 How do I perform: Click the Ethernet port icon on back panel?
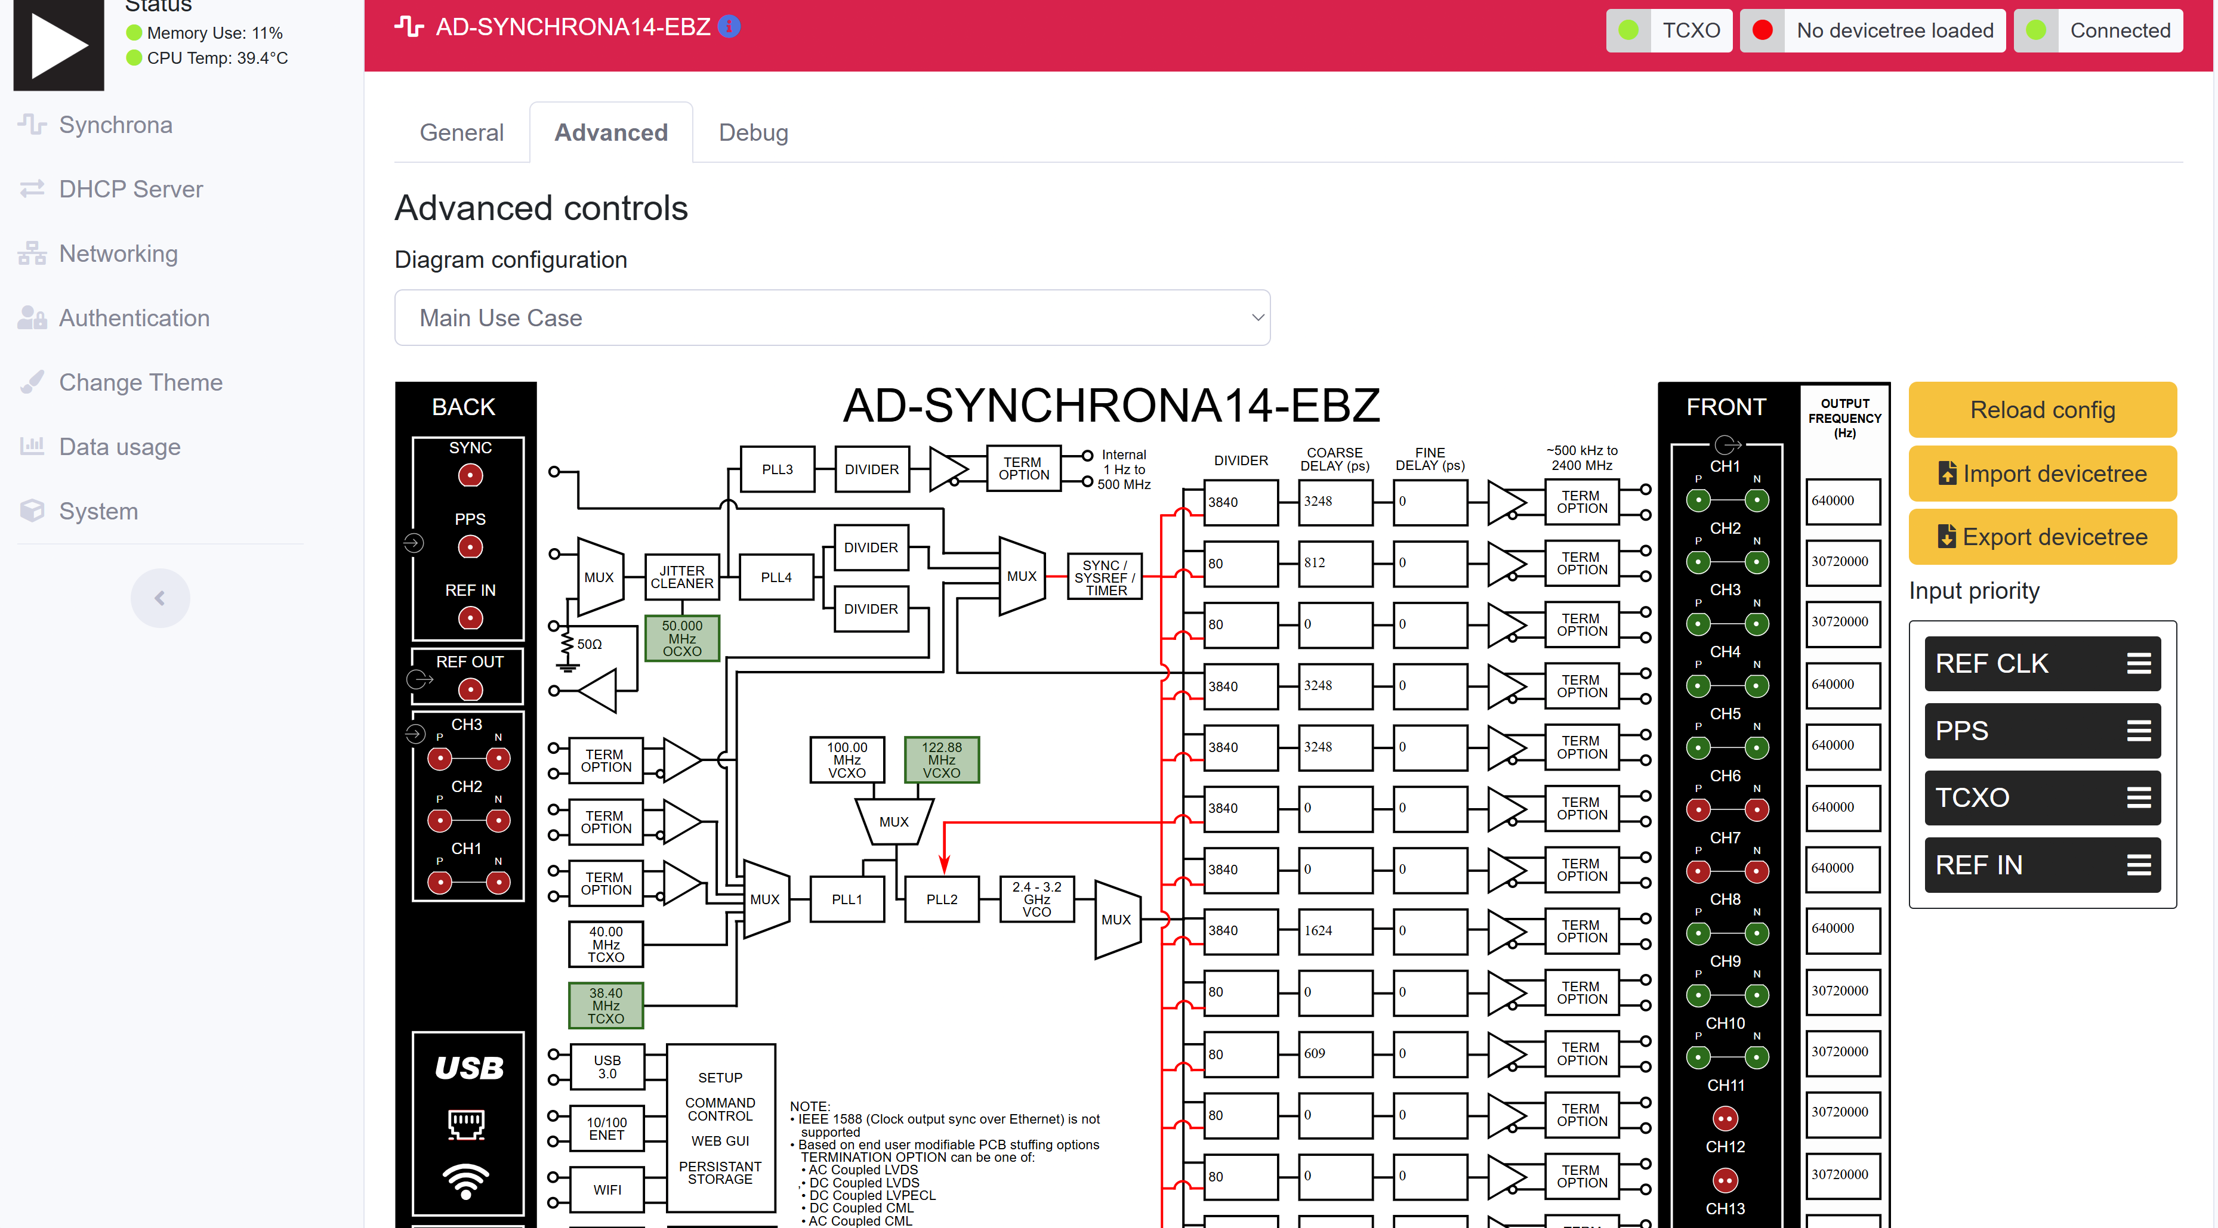(x=467, y=1125)
